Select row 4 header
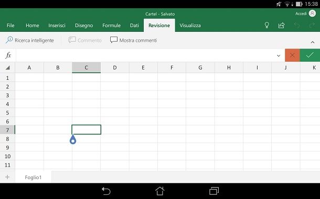 7,104
